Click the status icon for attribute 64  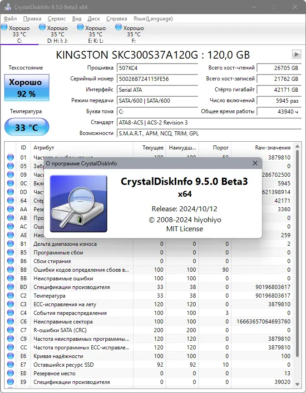(x=10, y=200)
